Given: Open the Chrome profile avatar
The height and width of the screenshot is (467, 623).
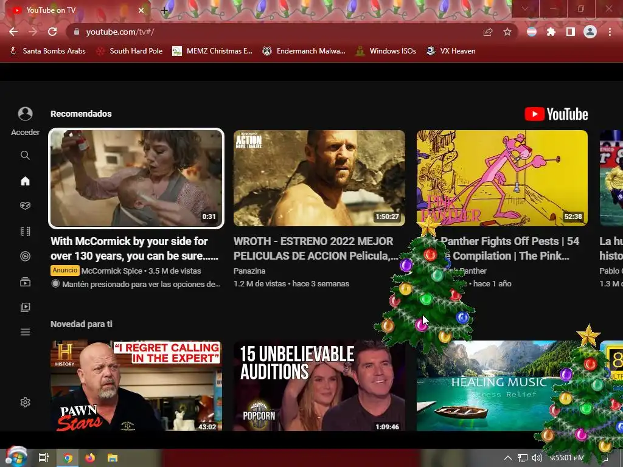Looking at the screenshot, I should click(590, 32).
